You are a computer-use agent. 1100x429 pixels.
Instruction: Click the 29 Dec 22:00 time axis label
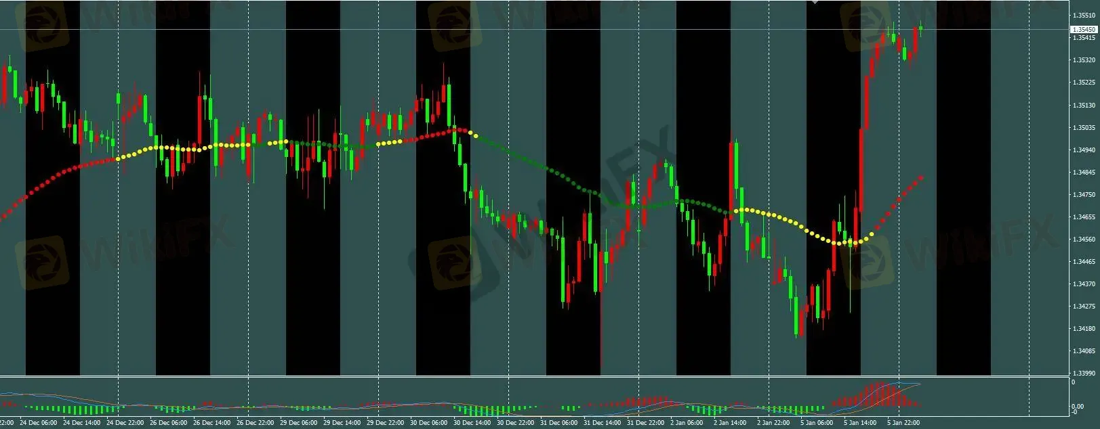coord(385,423)
